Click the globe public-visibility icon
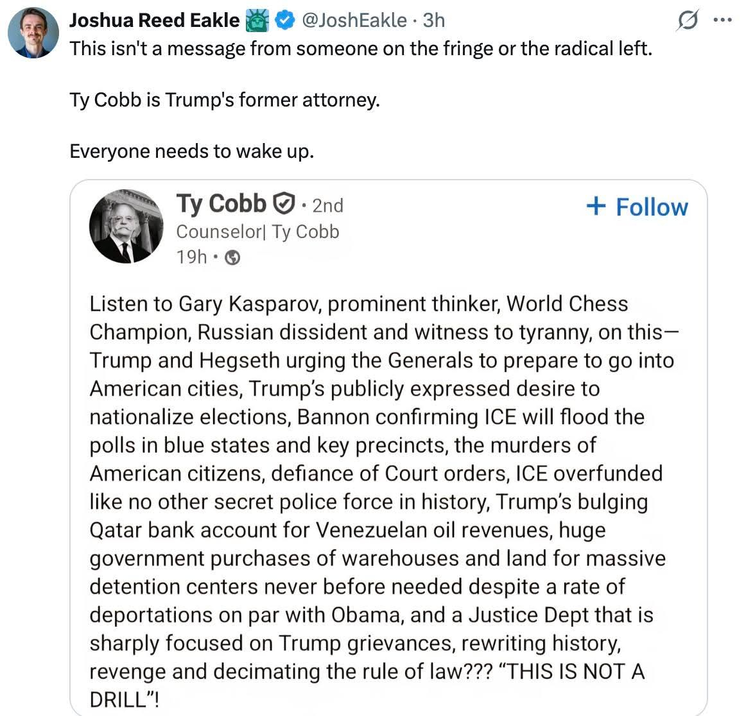This screenshot has height=716, width=746. click(x=233, y=258)
